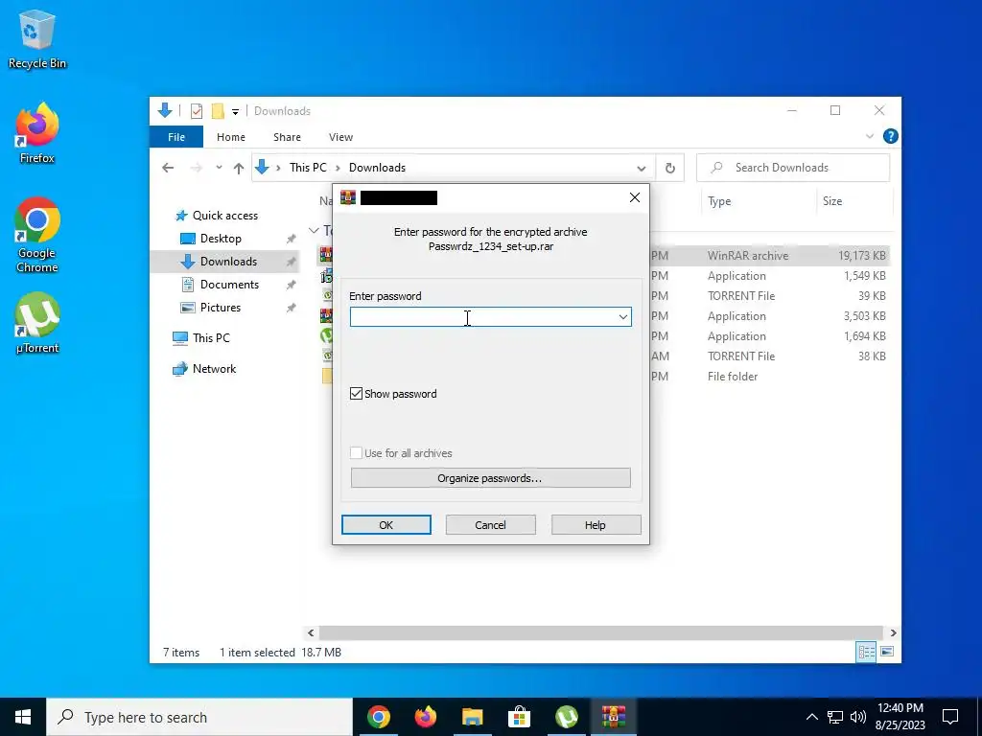The width and height of the screenshot is (982, 736).
Task: Click This PC in the address breadcrumb
Action: pyautogui.click(x=308, y=168)
